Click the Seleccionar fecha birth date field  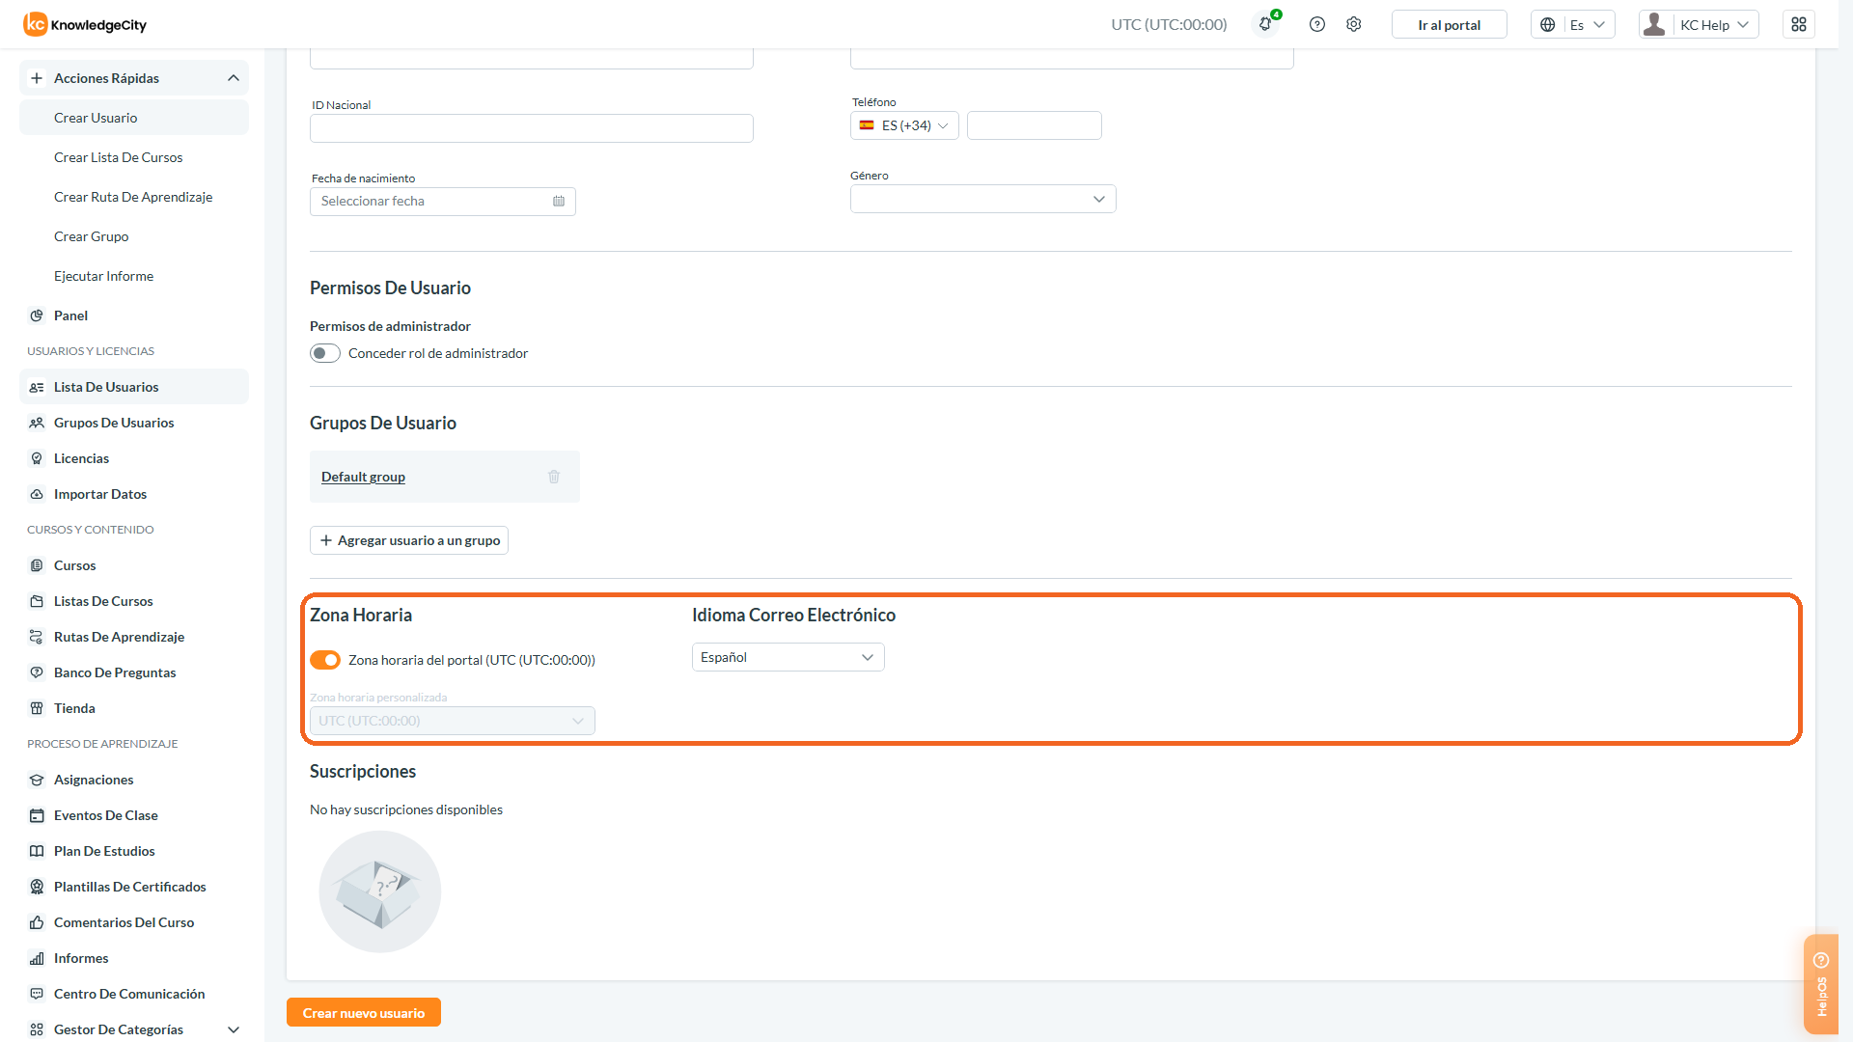442,201
